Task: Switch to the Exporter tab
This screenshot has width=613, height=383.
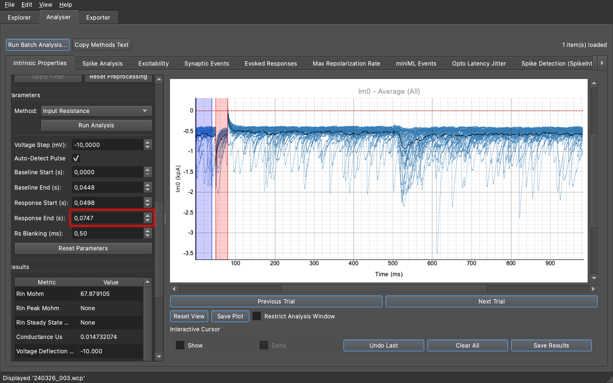Action: click(98, 17)
